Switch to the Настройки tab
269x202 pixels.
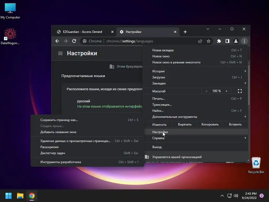pos(133,32)
